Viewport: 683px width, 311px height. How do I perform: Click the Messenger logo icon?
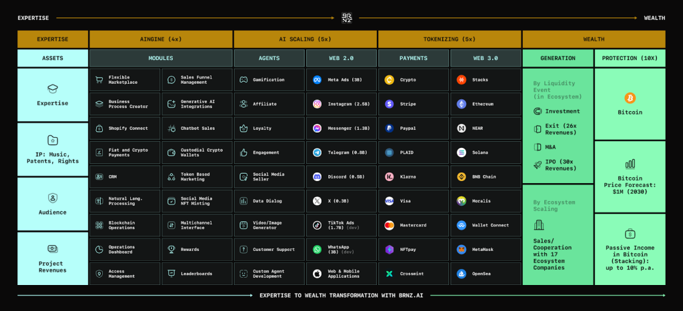point(317,129)
